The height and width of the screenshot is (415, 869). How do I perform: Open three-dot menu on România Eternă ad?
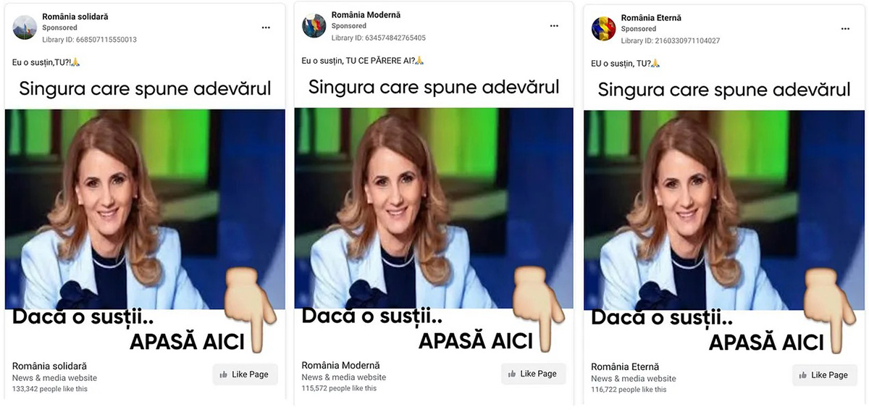[x=845, y=29]
